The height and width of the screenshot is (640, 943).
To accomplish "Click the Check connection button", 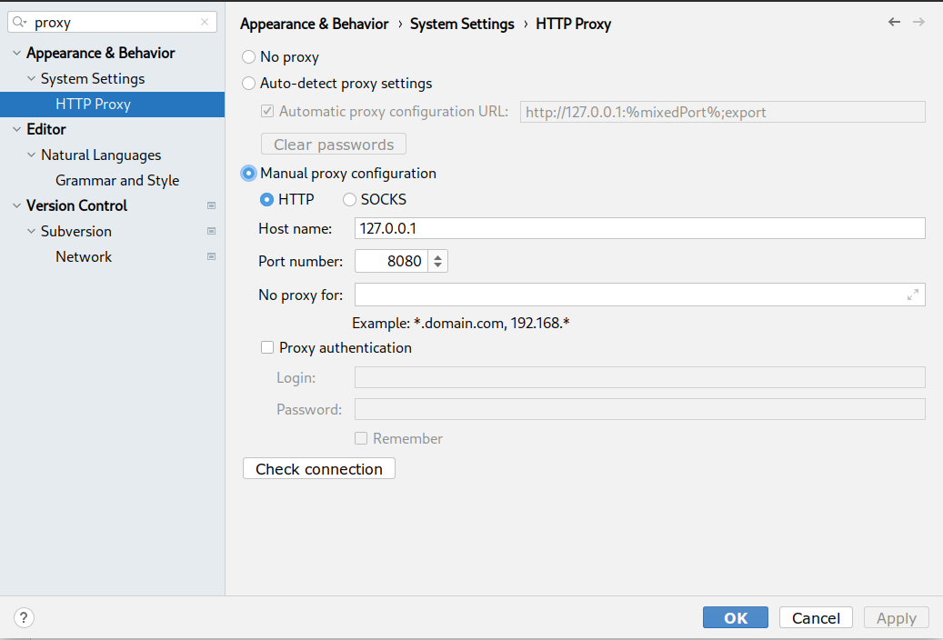I will [319, 469].
